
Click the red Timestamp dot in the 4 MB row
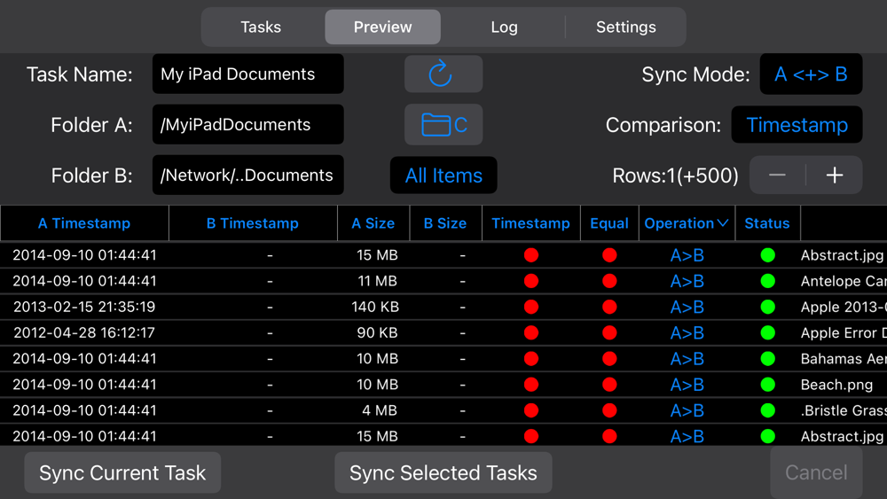pos(531,410)
